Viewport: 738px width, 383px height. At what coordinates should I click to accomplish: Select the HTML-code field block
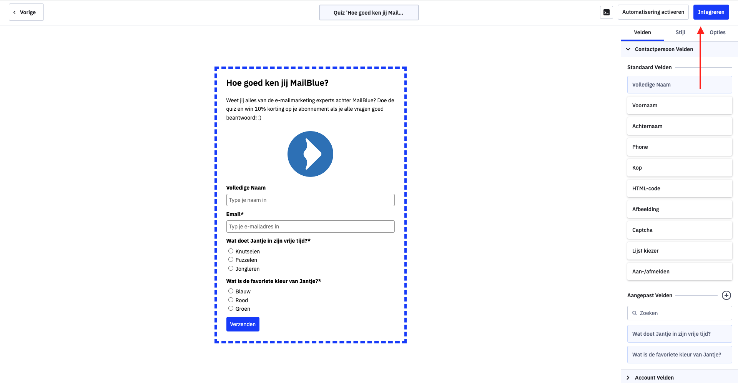[680, 188]
